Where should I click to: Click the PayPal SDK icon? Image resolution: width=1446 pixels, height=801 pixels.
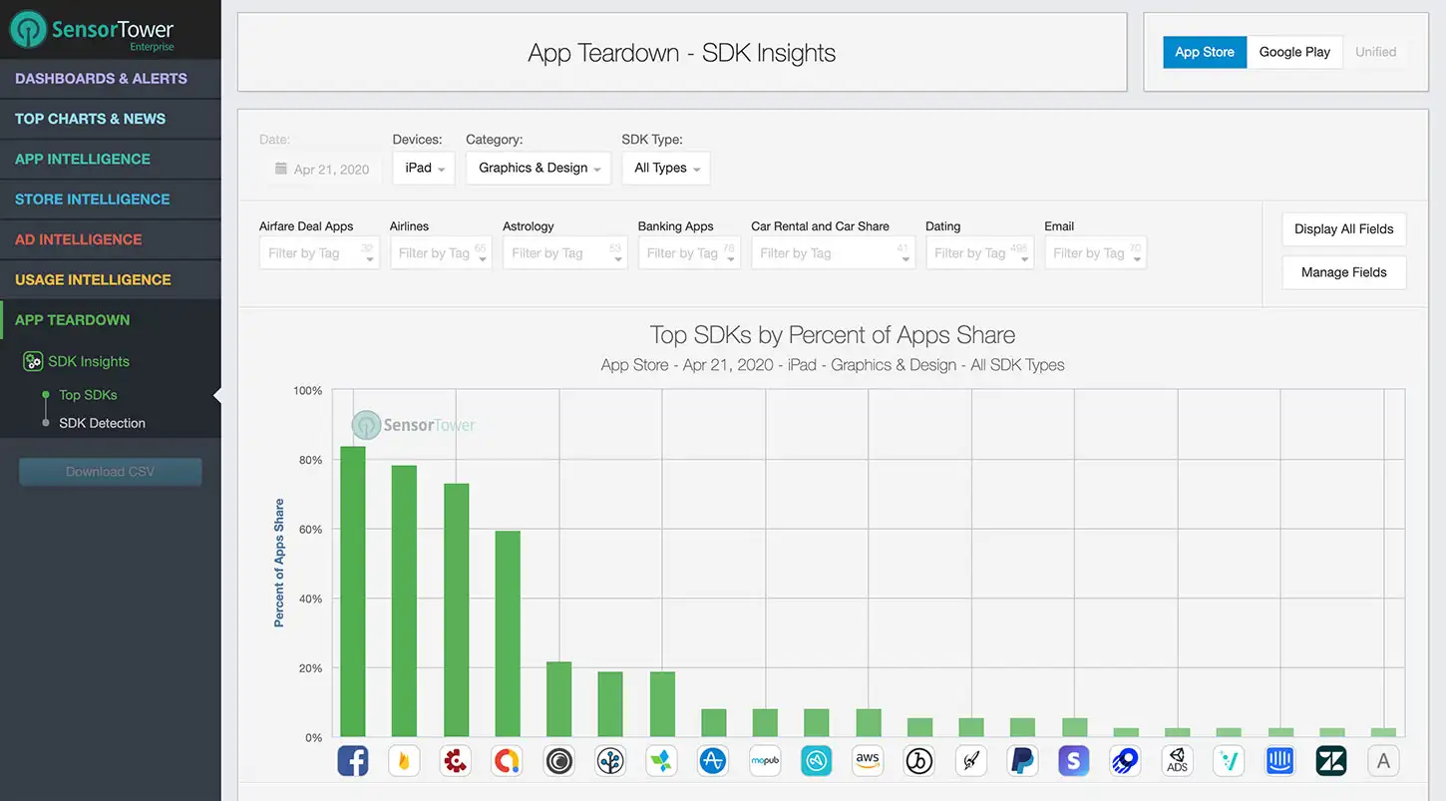[1022, 761]
